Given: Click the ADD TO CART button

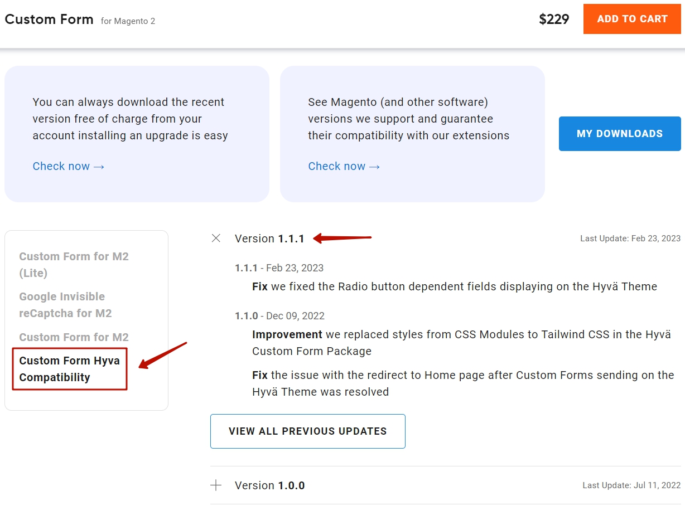Looking at the screenshot, I should click(632, 19).
